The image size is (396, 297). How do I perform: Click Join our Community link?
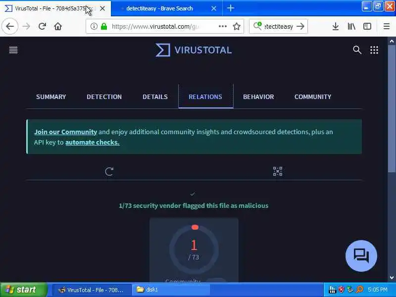66,132
